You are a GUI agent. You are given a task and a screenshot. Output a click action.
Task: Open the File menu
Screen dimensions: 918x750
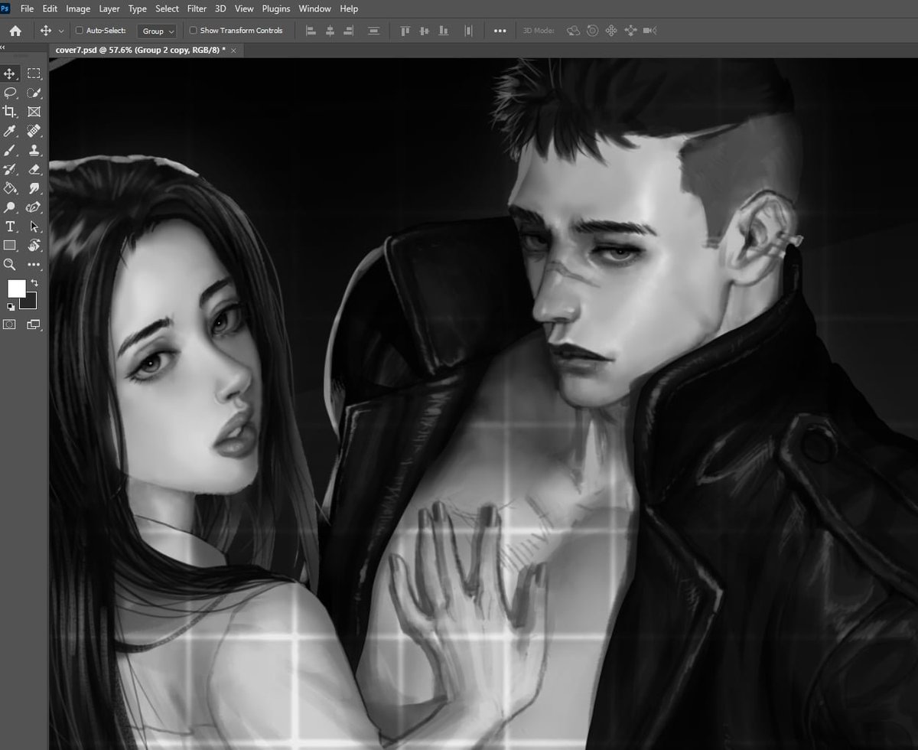click(x=28, y=8)
